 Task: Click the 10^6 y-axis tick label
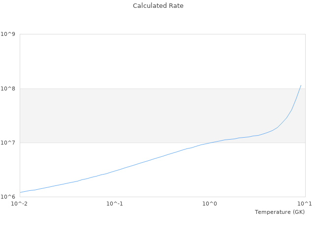8,197
